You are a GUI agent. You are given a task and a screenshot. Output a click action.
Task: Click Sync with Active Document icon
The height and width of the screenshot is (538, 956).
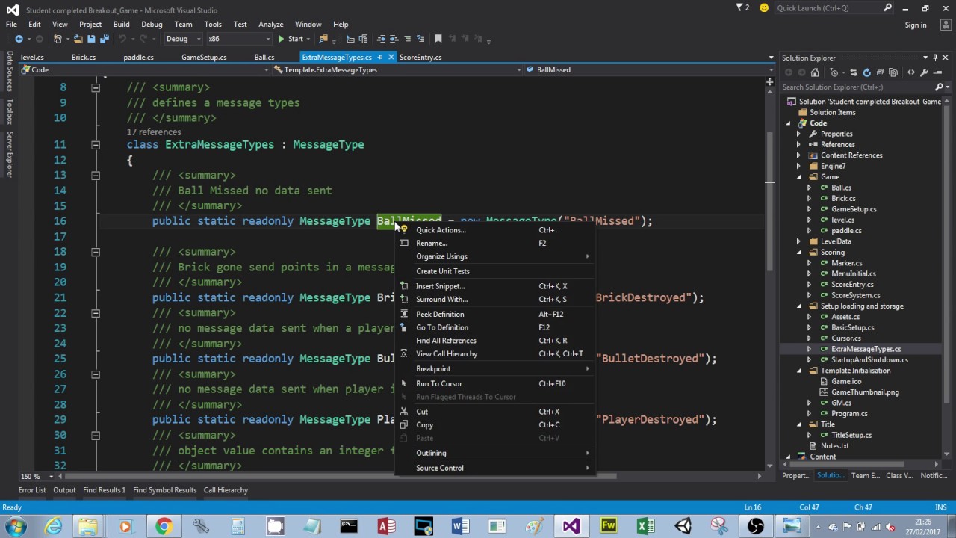pos(854,72)
